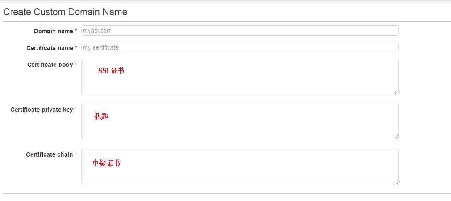Click the Certificate chain resize grip

(x=396, y=182)
